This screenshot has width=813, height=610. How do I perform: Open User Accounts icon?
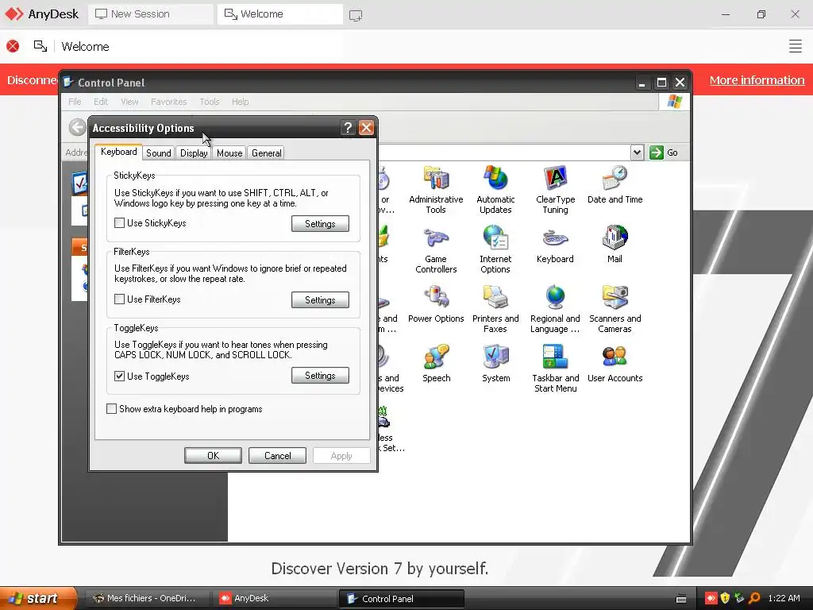pyautogui.click(x=615, y=364)
